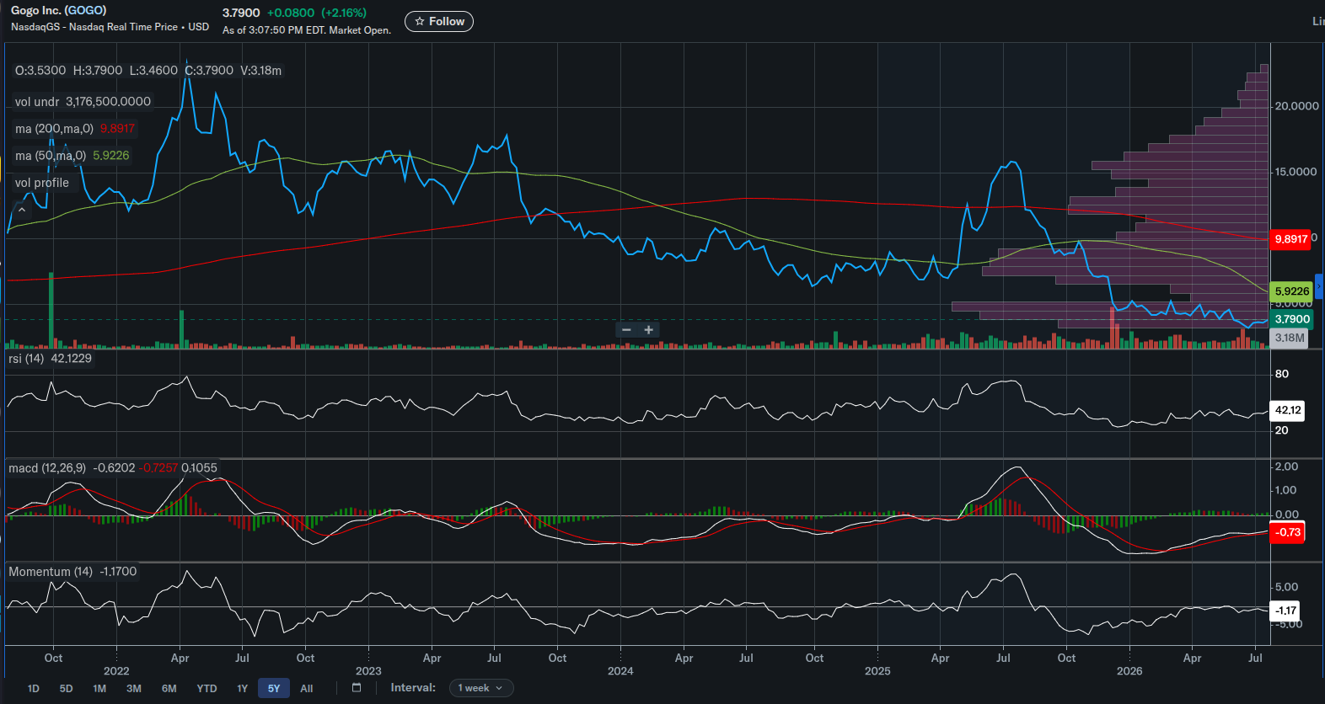
Task: Click the vol profile indicator label
Action: point(42,183)
